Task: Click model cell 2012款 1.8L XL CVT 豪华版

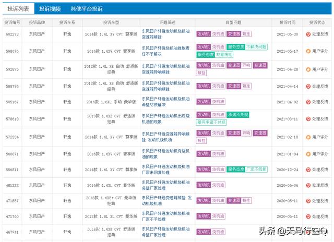Action: [x=111, y=216]
